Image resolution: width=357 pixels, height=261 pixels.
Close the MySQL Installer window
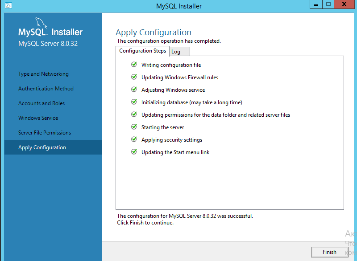(344, 4)
